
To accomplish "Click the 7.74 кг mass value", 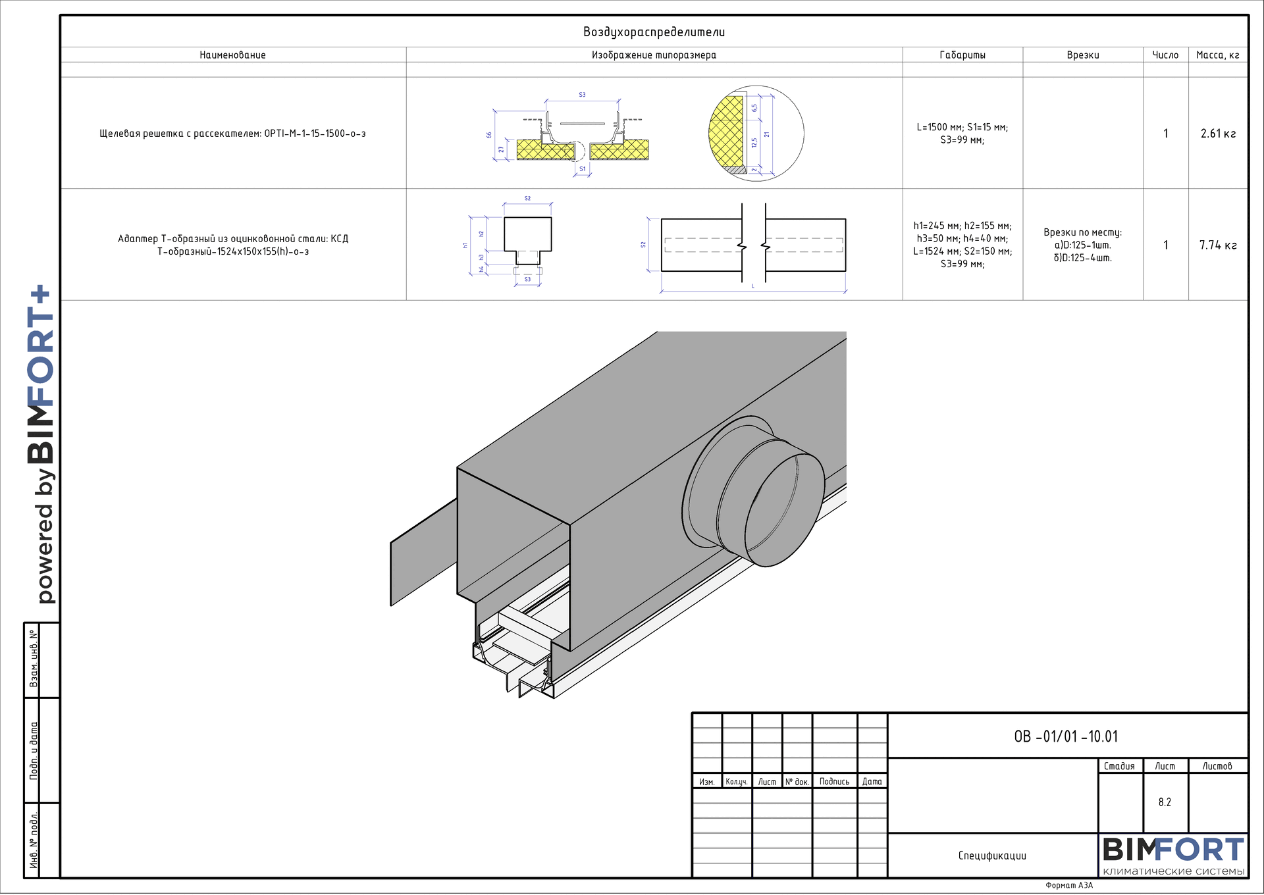I will click(x=1217, y=245).
